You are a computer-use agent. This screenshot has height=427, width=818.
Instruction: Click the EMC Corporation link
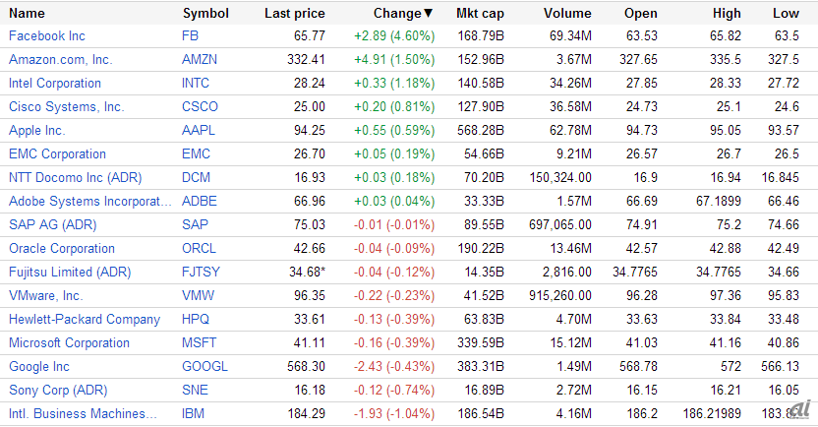click(57, 153)
